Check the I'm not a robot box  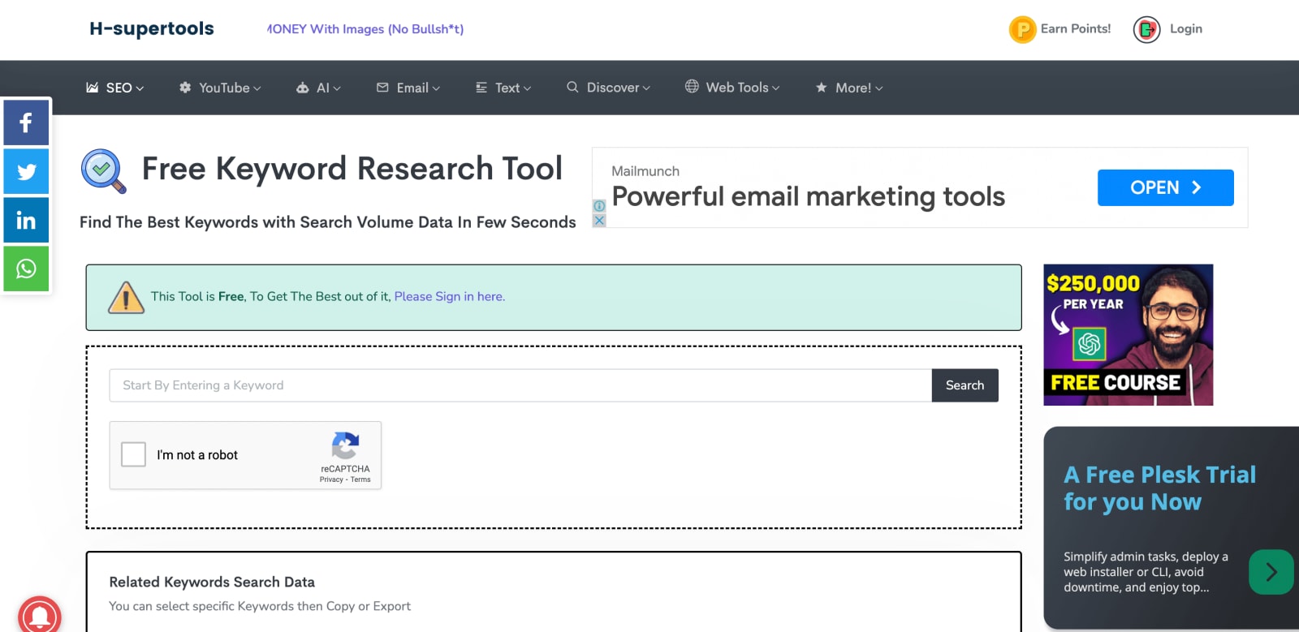[133, 454]
